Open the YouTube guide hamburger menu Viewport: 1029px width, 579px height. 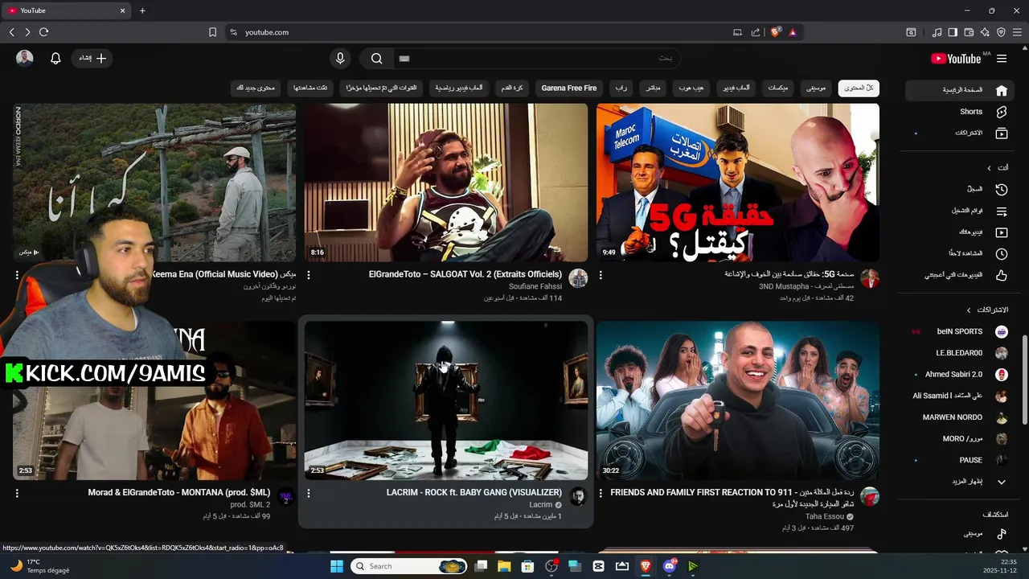click(x=1002, y=59)
